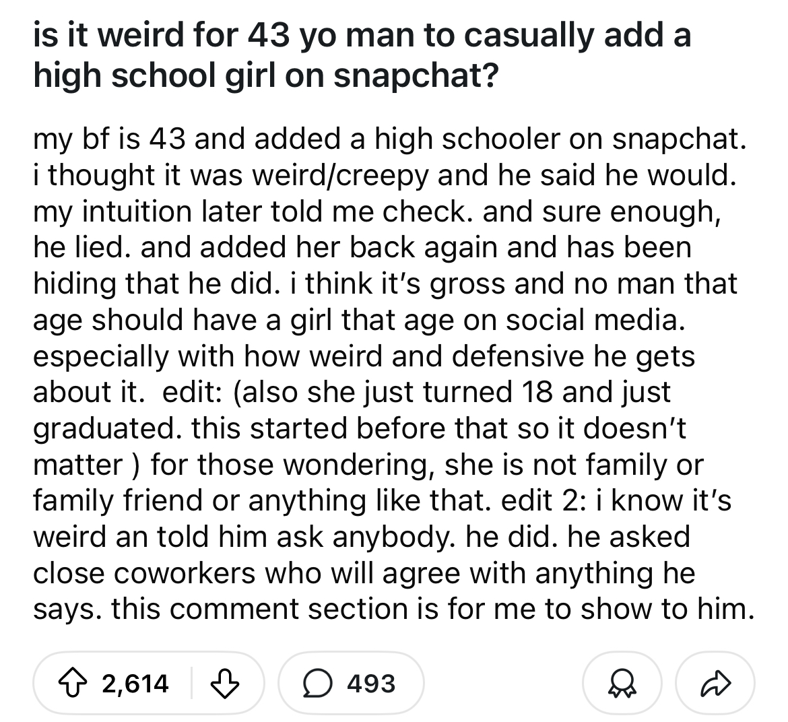The height and width of the screenshot is (722, 788).
Task: Click 'close coworkers' in the post body
Action: click(144, 572)
